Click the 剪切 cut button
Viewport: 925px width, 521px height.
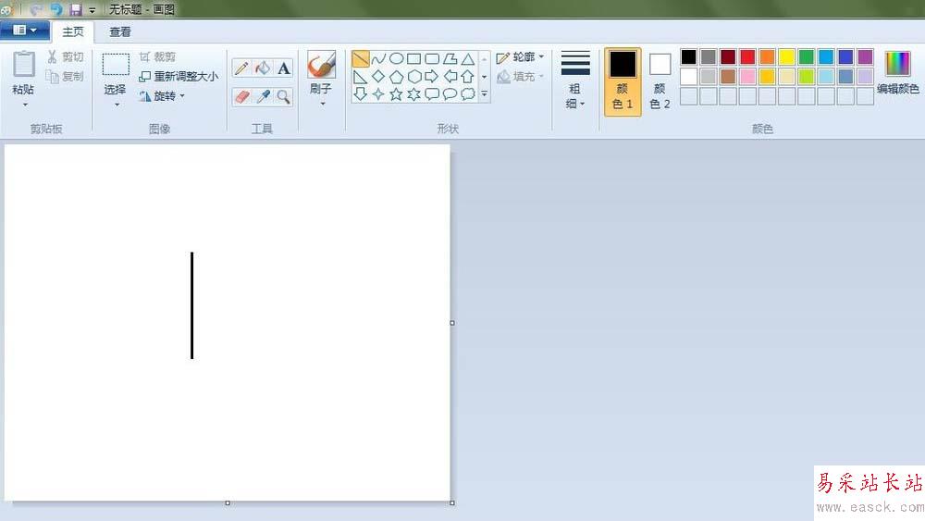tap(65, 56)
